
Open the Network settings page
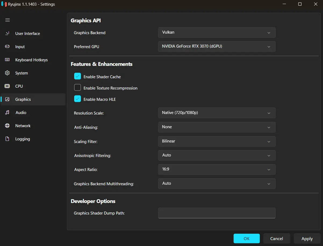33,126
